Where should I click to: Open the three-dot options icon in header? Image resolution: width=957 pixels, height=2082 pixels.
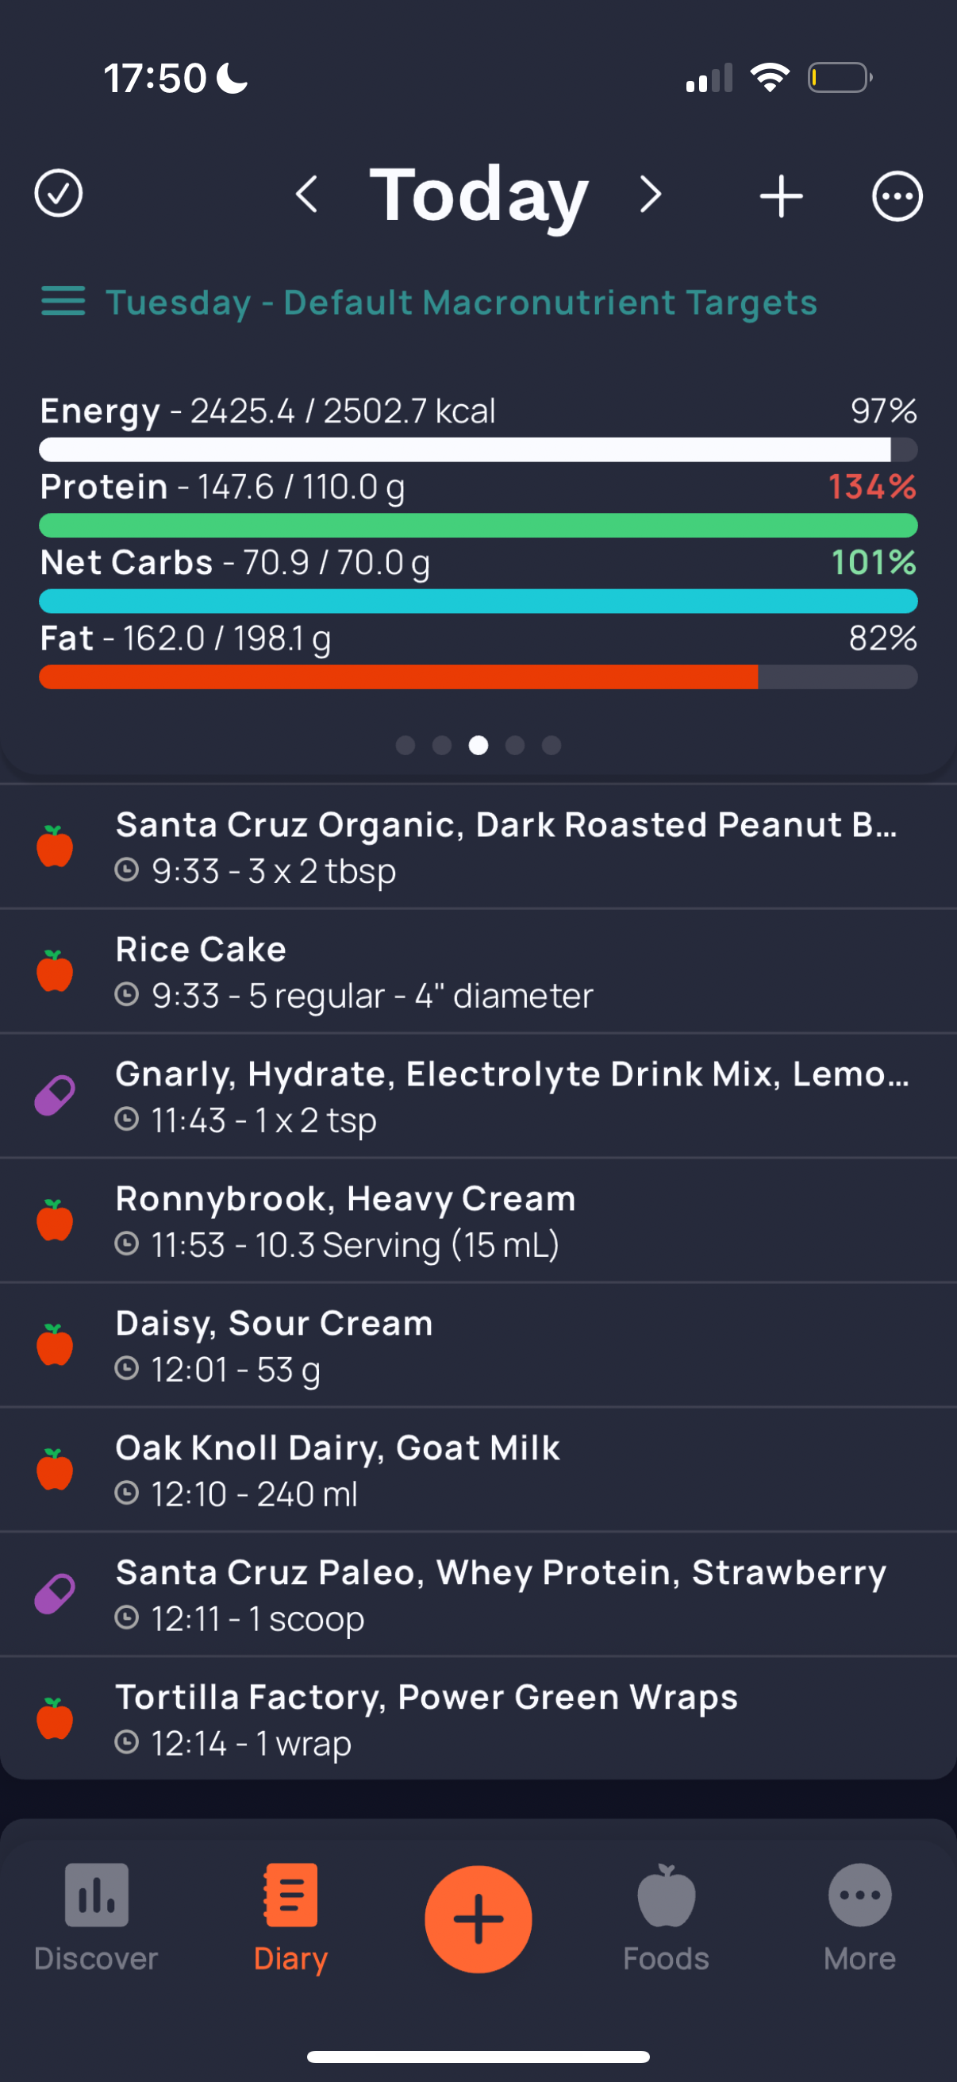tap(897, 195)
